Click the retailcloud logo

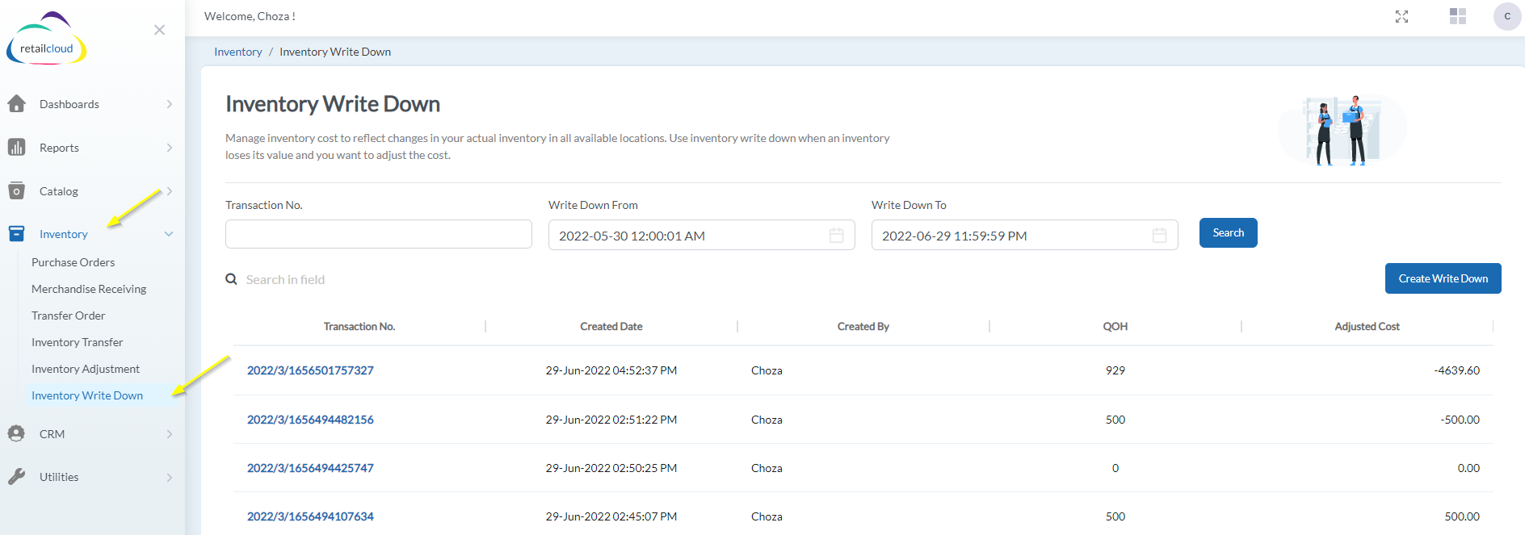(47, 39)
